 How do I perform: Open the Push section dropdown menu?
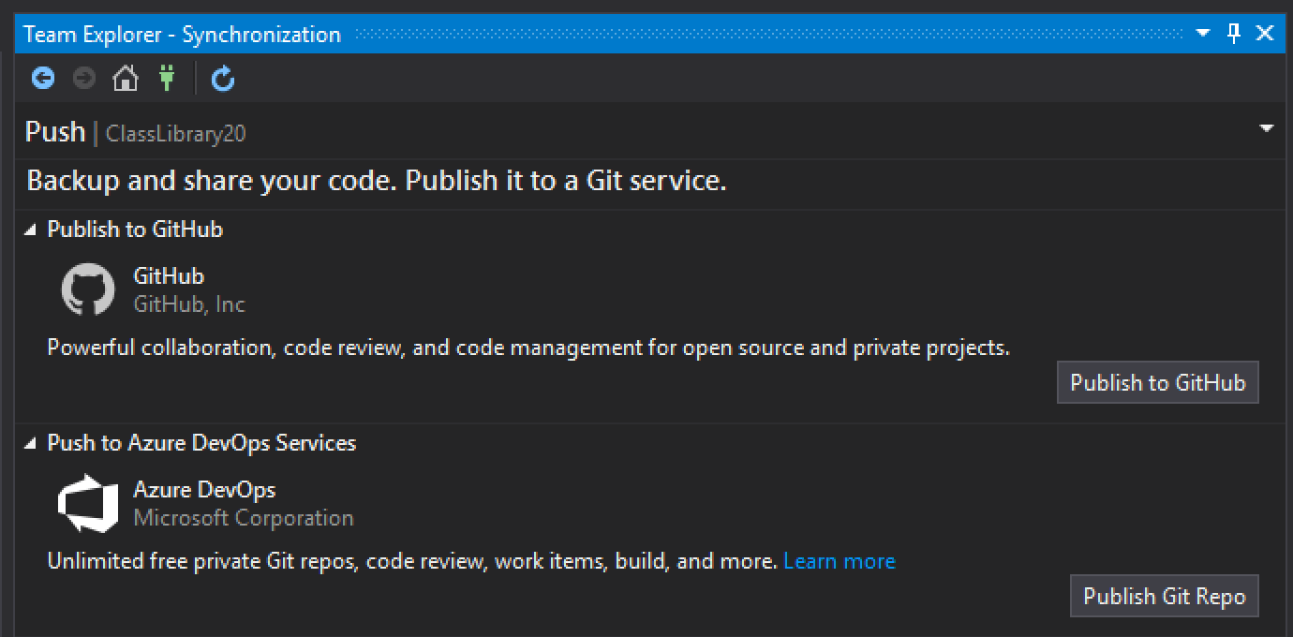1267,128
